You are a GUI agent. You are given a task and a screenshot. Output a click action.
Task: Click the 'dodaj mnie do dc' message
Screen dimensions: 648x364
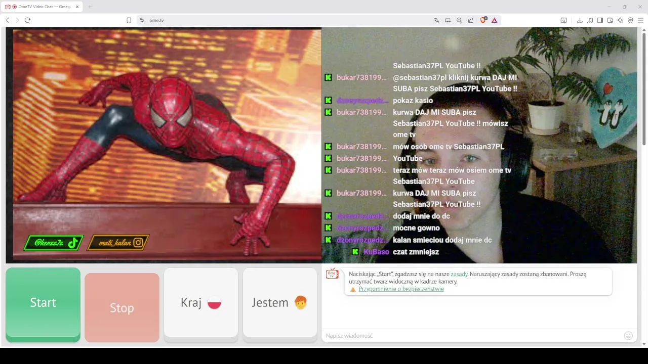[421, 216]
